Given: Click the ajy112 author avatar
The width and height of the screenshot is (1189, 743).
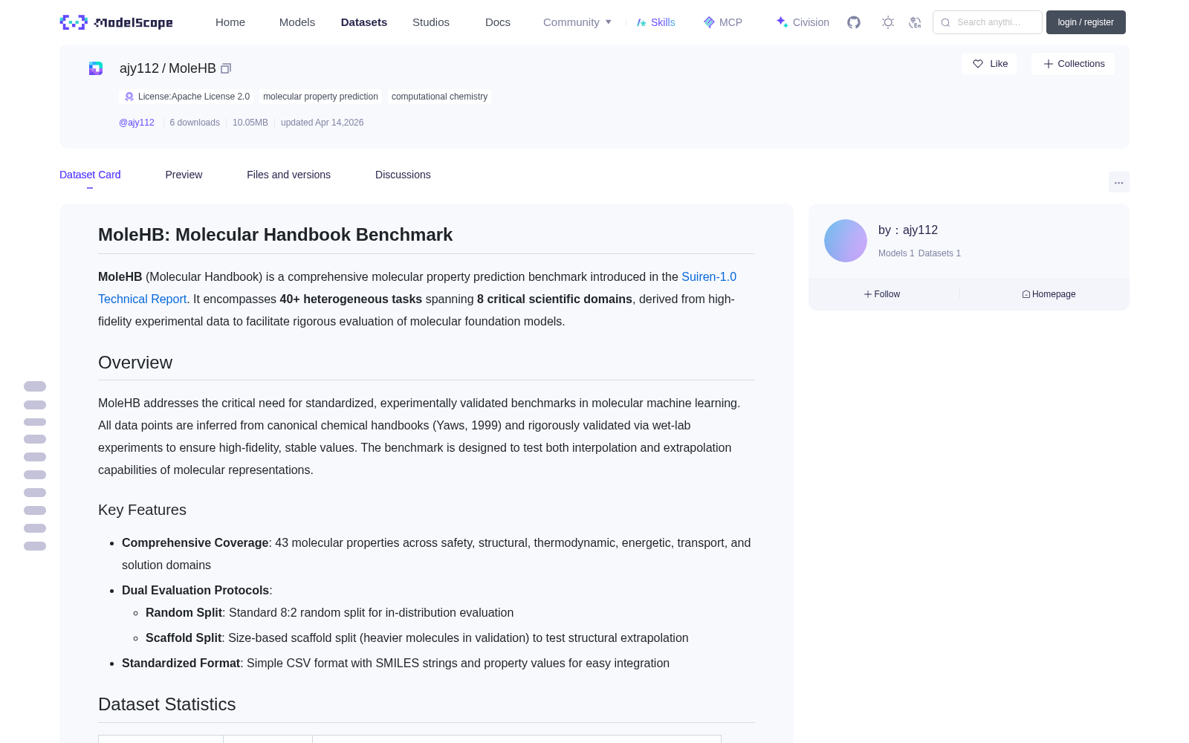Looking at the screenshot, I should [846, 241].
